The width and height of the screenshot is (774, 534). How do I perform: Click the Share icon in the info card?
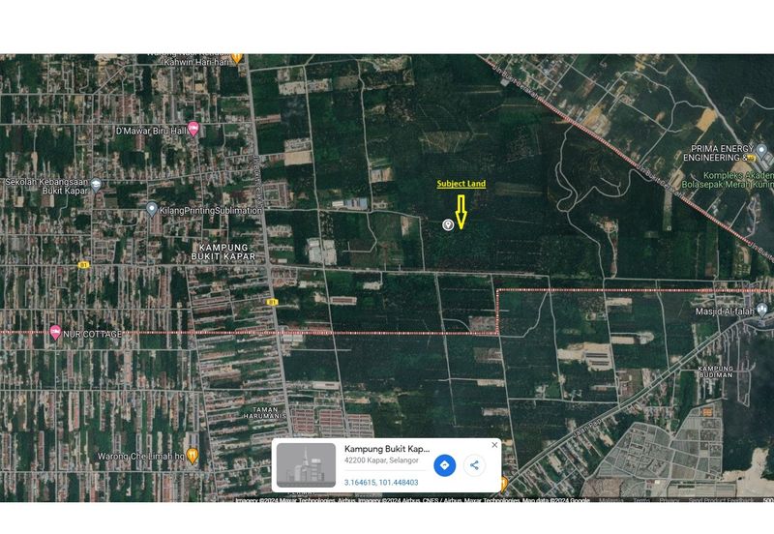click(x=474, y=465)
